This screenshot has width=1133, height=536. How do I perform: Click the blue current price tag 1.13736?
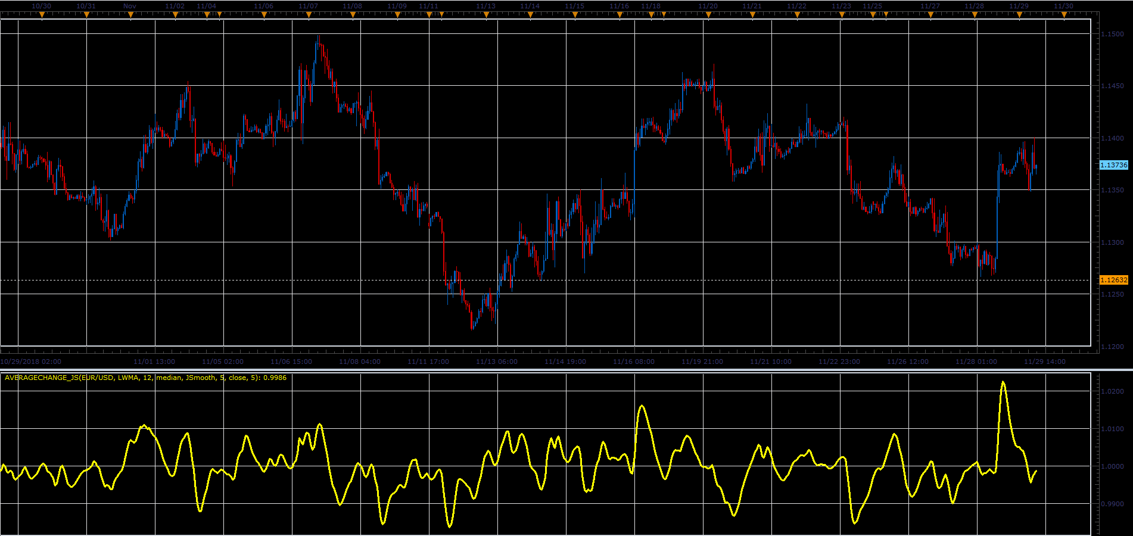(1113, 165)
